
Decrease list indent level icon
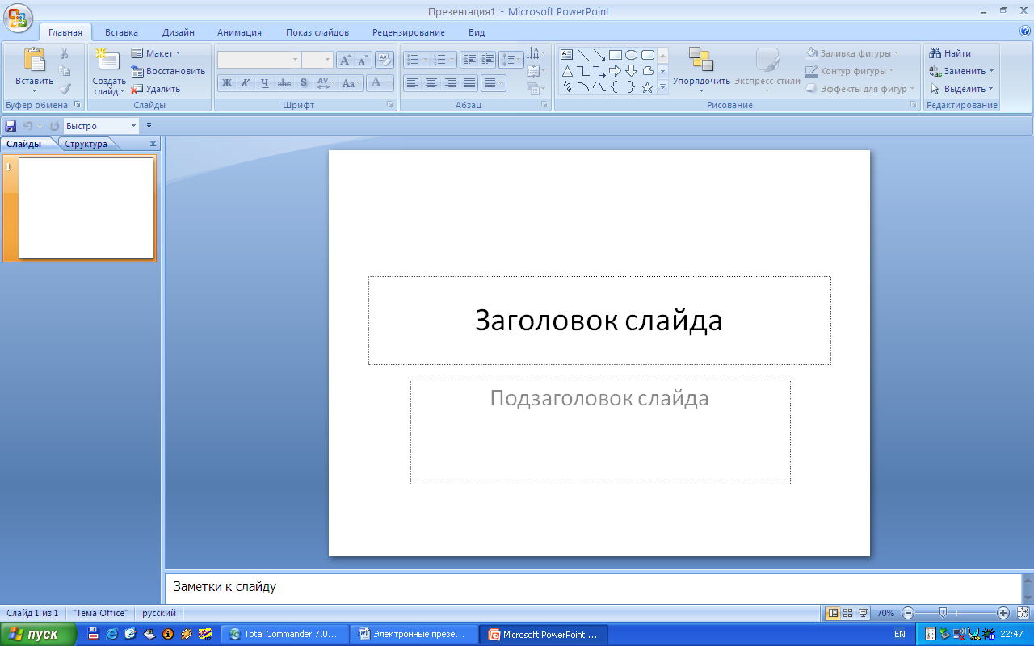click(x=470, y=60)
